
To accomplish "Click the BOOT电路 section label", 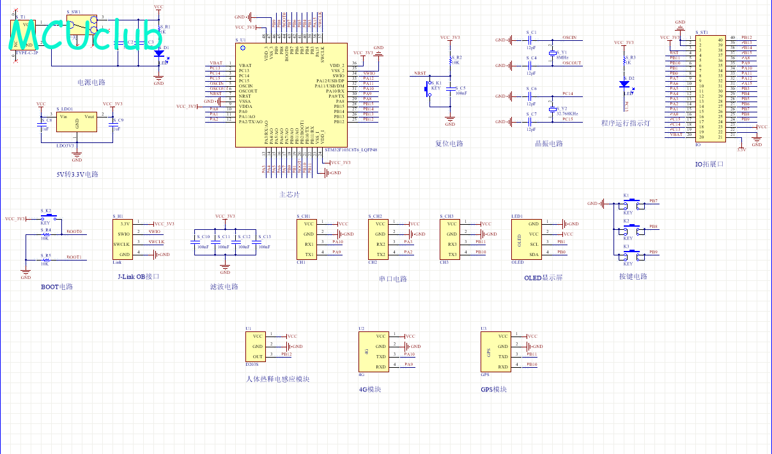I will tap(57, 287).
